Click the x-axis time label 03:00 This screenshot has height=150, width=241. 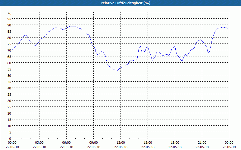coord(39,143)
